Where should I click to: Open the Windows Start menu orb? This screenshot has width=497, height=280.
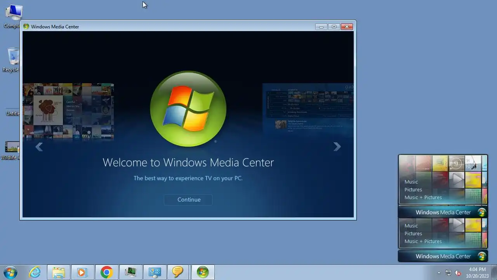click(x=10, y=272)
